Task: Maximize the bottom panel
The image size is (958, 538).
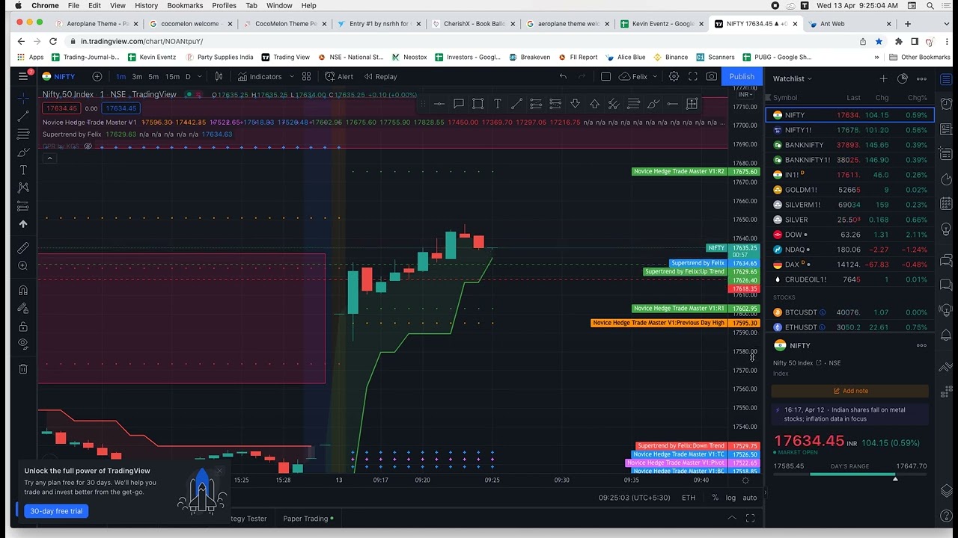Action: [x=750, y=519]
